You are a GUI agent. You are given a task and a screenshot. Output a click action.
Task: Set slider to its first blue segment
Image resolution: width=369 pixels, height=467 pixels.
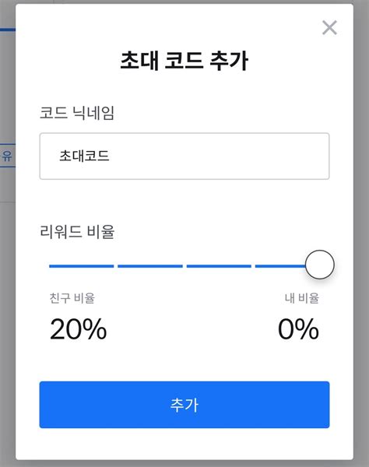(81, 266)
